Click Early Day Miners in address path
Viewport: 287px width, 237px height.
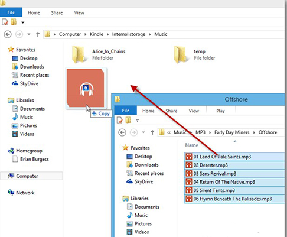(x=231, y=132)
